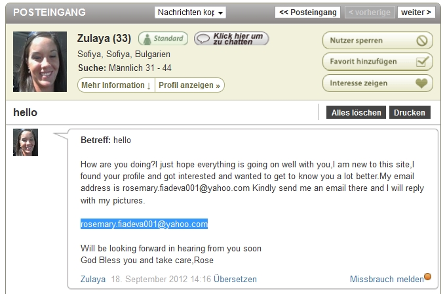Image resolution: width=445 pixels, height=294 pixels.
Task: Click the disabled vorherige button
Action: 370,12
